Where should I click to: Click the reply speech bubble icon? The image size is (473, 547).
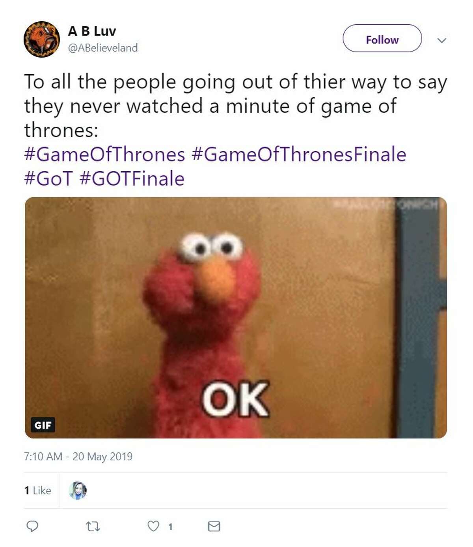pyautogui.click(x=32, y=526)
